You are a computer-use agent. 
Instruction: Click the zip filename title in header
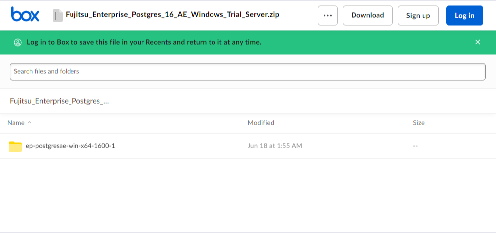[172, 14]
